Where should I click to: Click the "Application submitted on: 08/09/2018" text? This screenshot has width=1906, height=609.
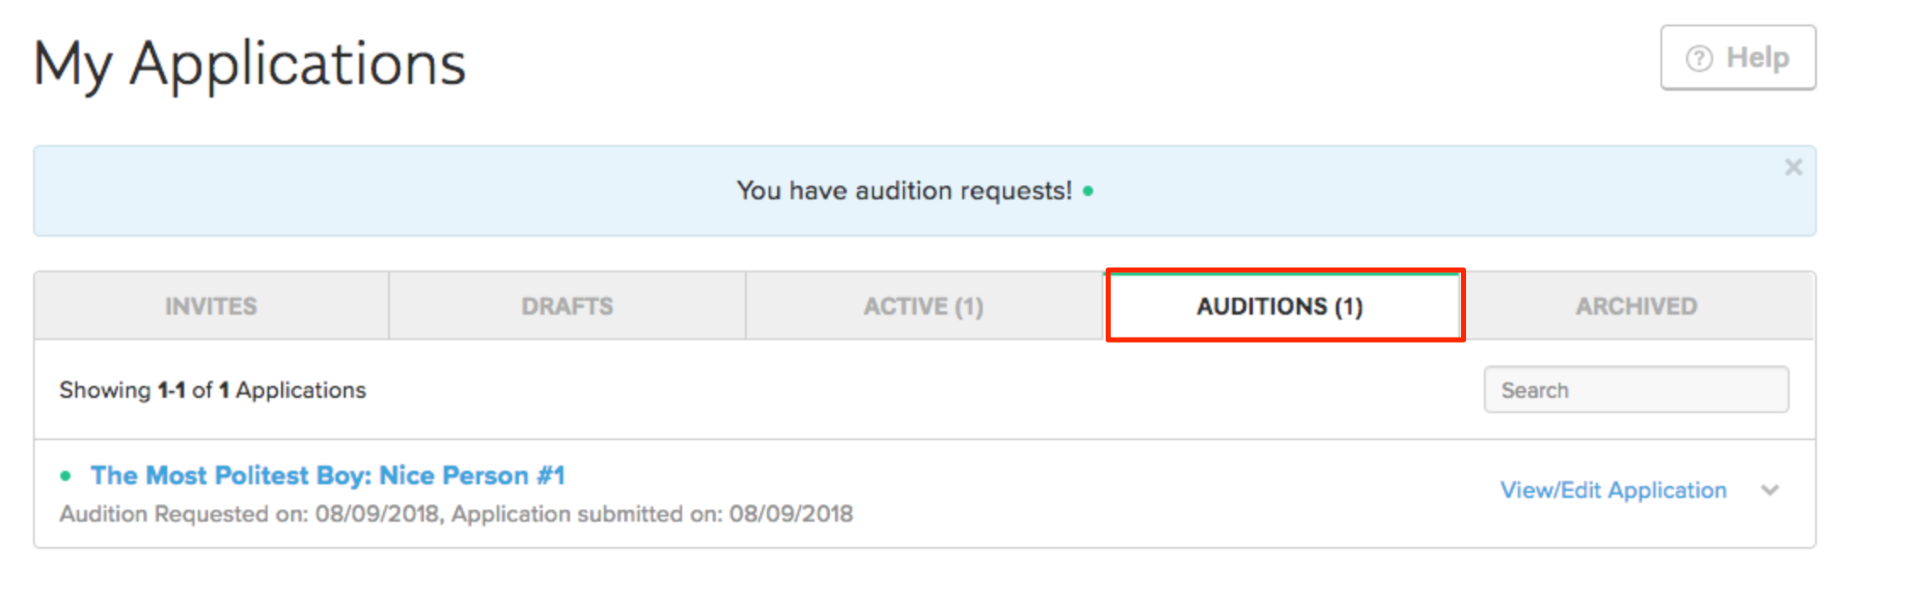[x=651, y=514]
